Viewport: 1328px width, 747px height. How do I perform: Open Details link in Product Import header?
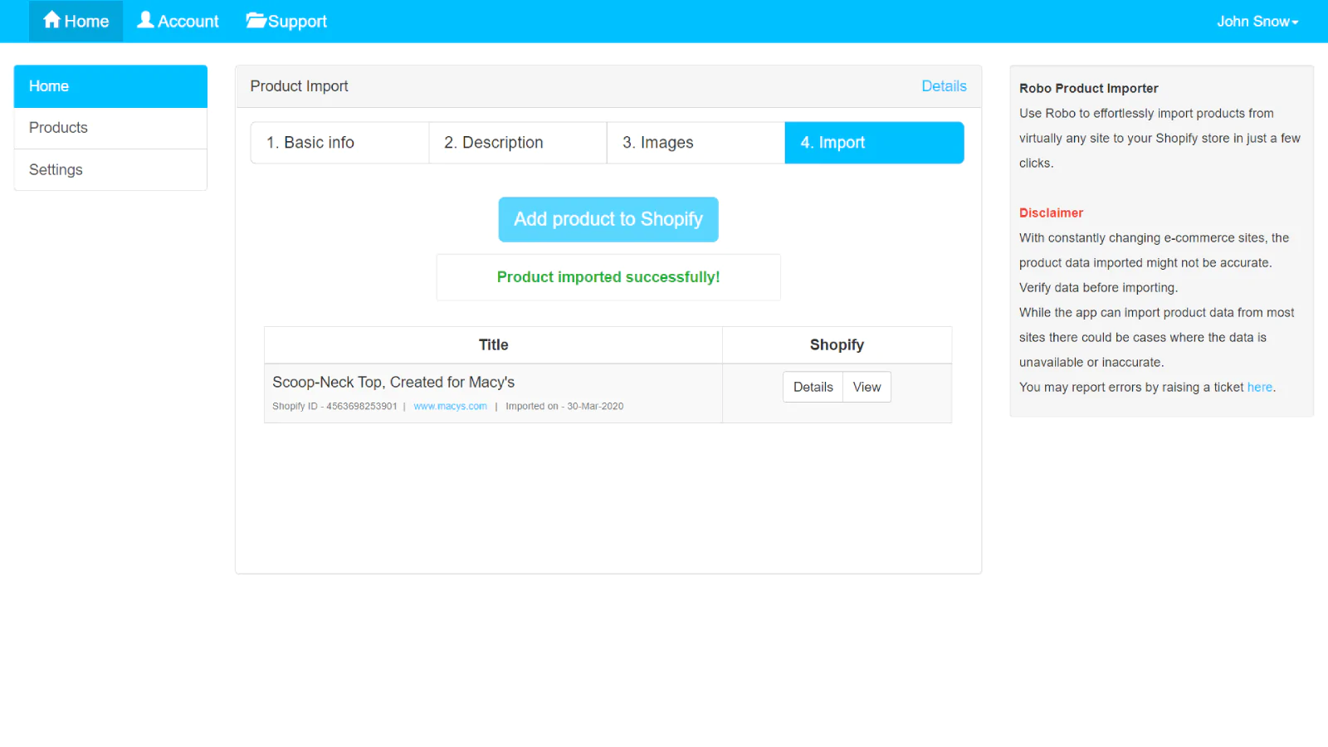tap(944, 86)
